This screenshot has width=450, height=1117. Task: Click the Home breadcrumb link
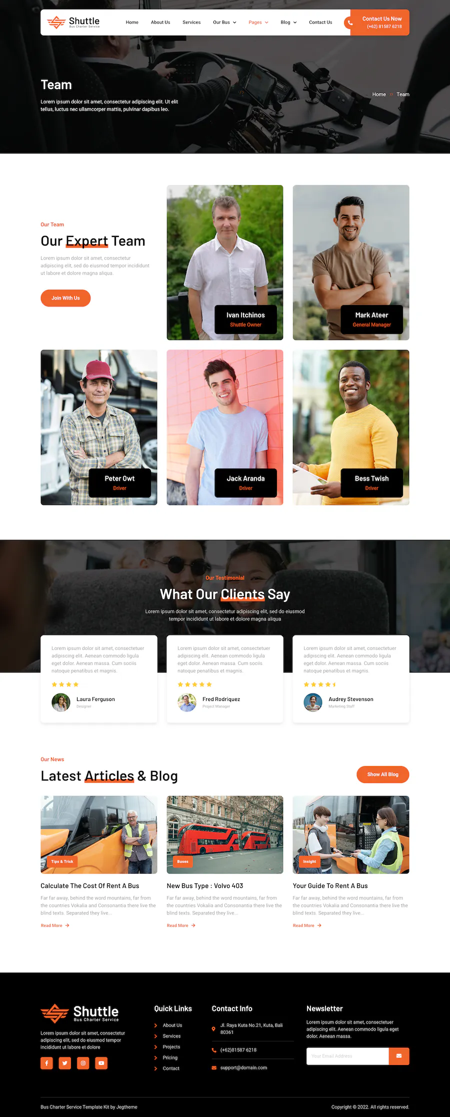pyautogui.click(x=379, y=94)
